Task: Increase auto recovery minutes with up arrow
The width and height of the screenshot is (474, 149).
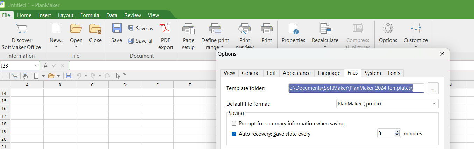Action: [397, 132]
